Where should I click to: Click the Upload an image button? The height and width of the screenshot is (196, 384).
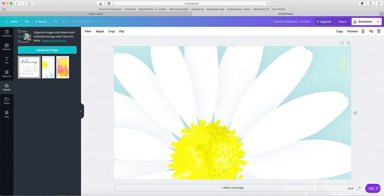click(47, 50)
